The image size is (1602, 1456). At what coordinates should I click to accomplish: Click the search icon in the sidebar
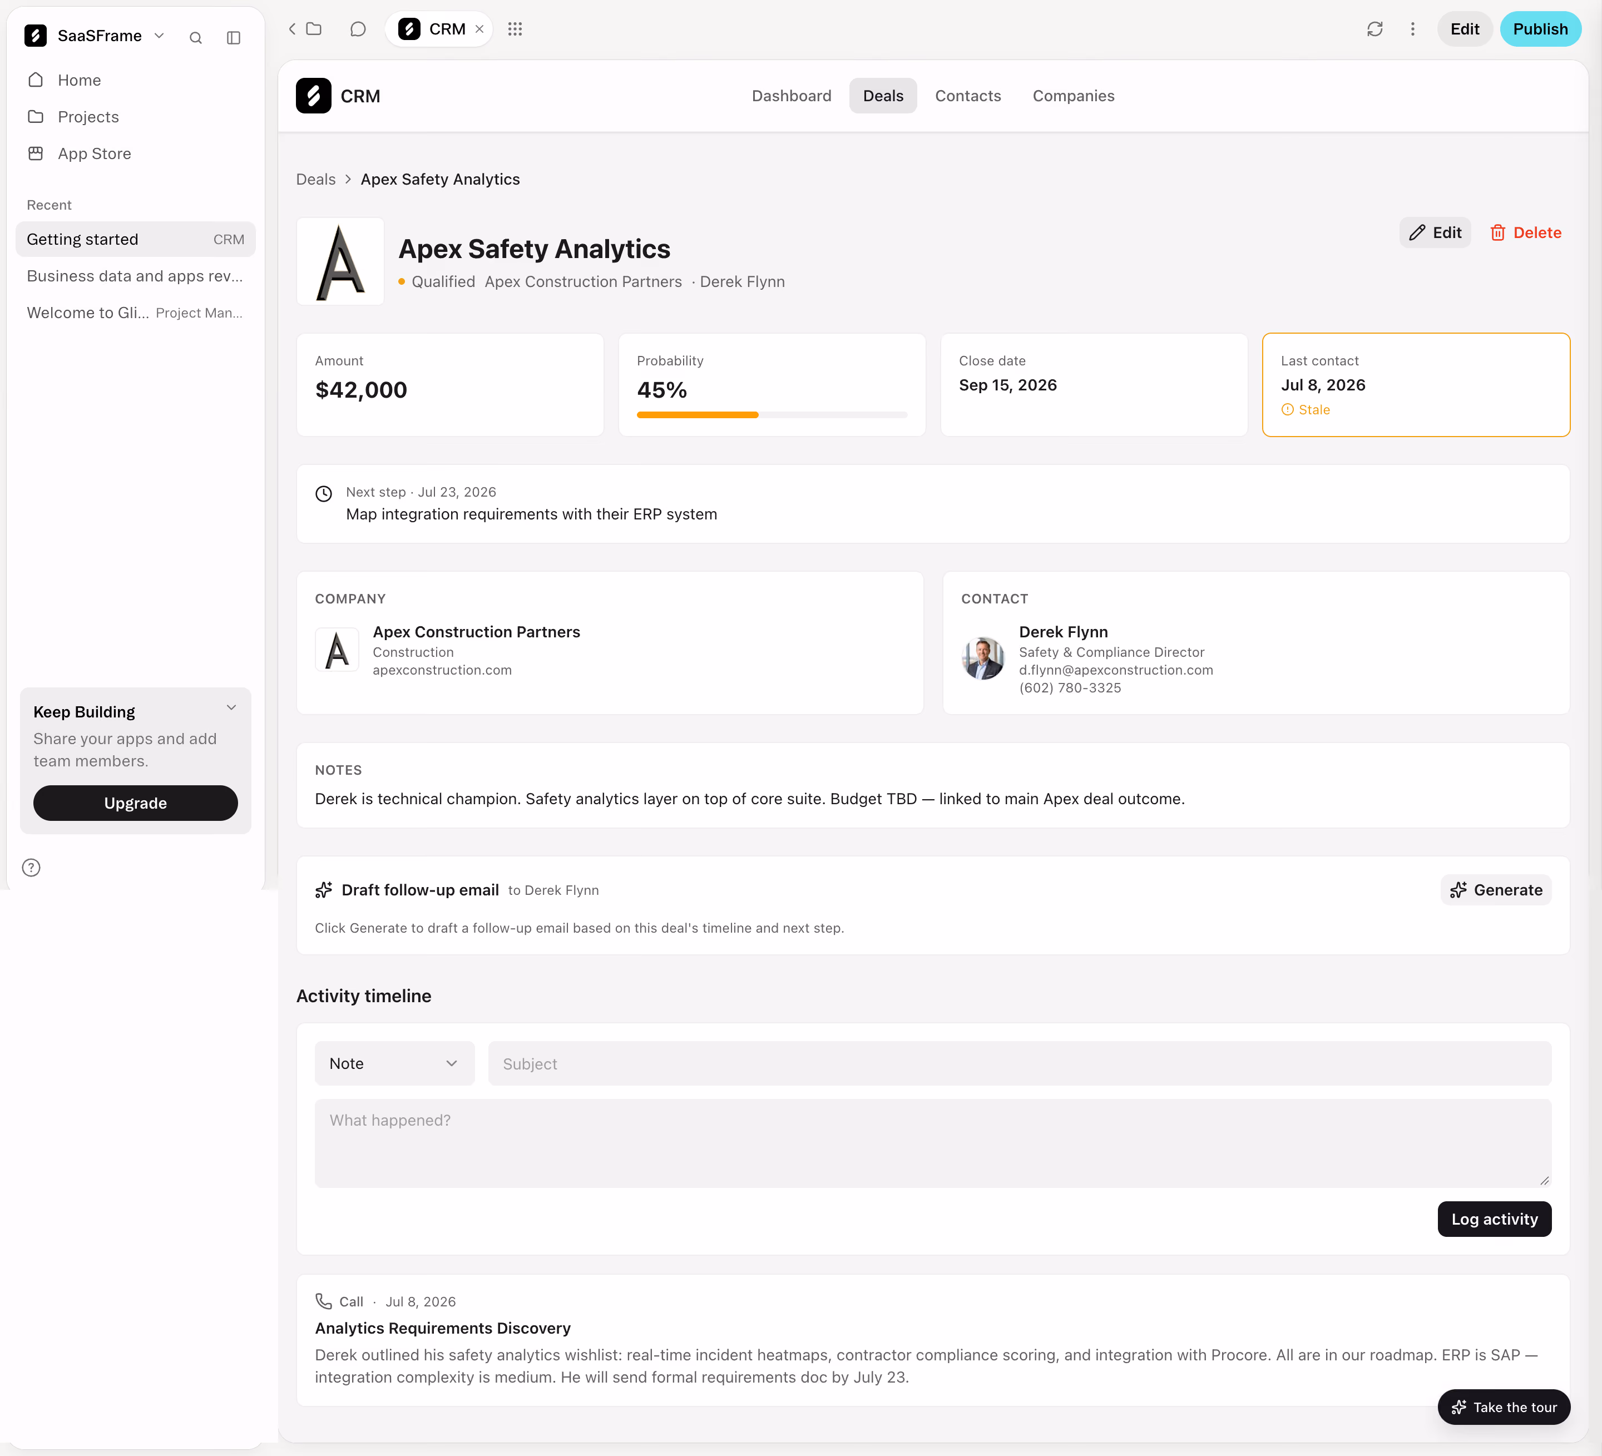[x=195, y=37]
